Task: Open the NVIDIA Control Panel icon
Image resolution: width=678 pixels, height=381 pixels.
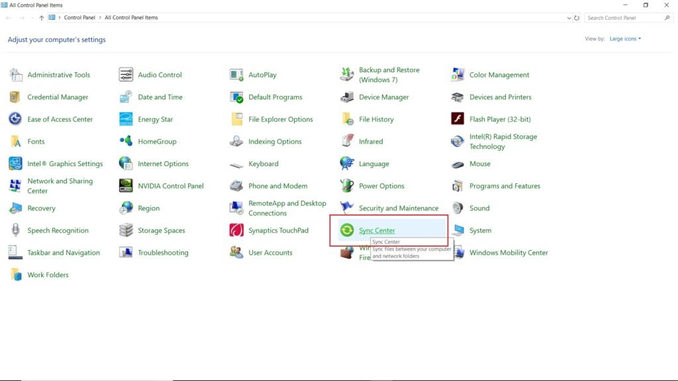Action: click(126, 185)
